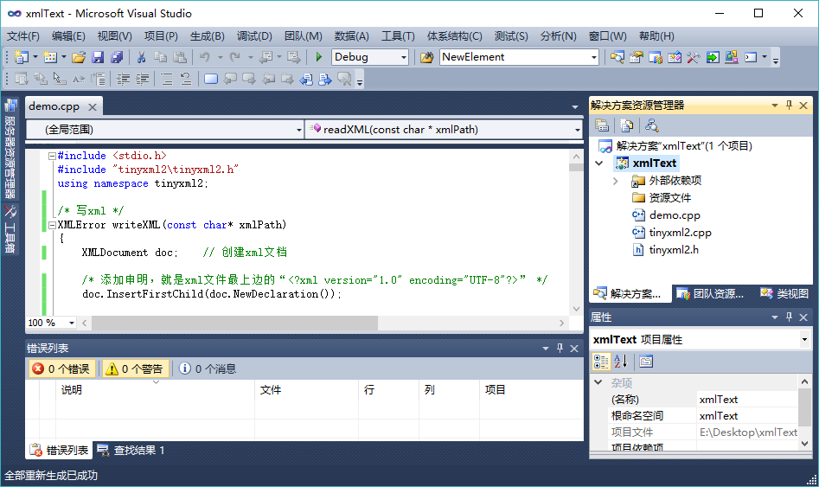819x487 pixels.
Task: Switch to the 团队资源... tab
Action: tap(710, 293)
